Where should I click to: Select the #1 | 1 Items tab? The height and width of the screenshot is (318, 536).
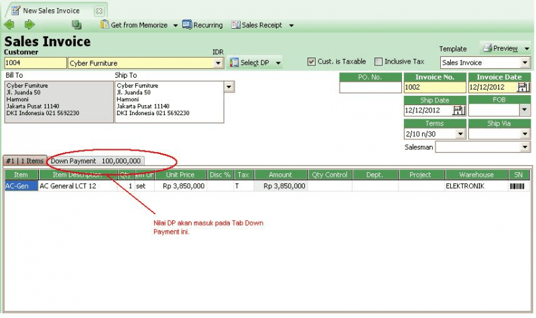point(24,161)
